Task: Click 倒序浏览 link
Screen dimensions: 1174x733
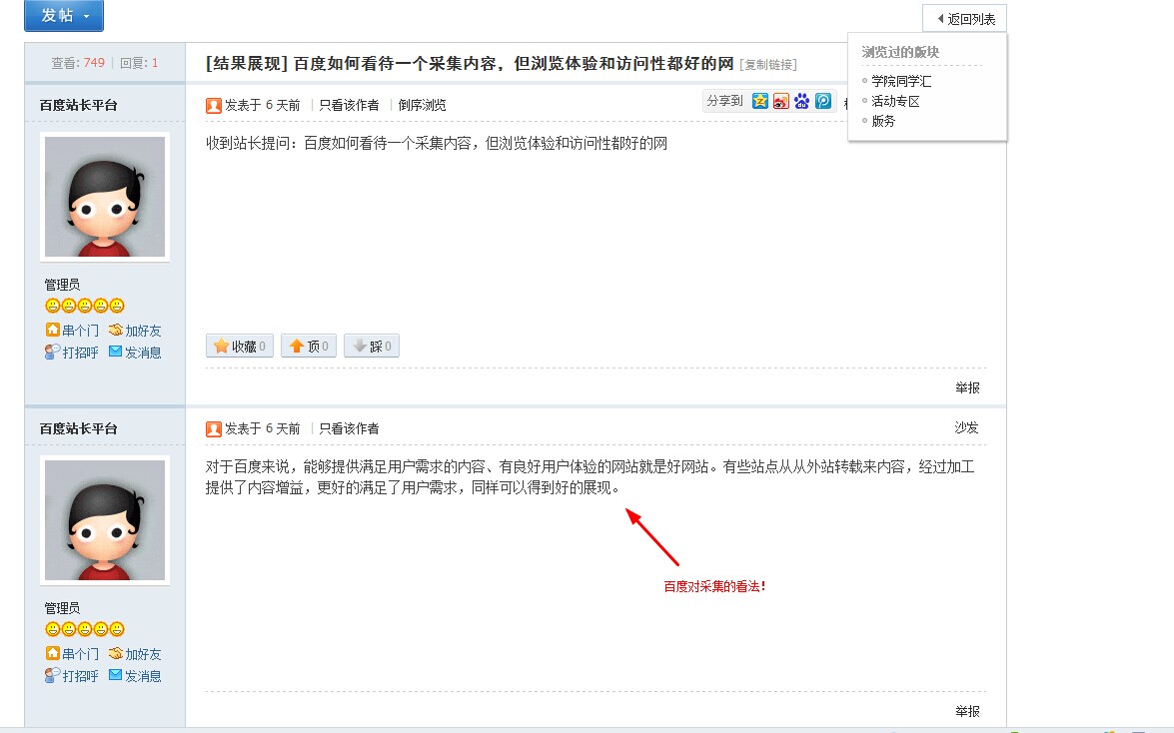Action: (x=422, y=106)
